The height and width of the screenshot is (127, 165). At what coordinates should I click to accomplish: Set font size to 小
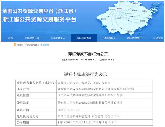coord(111,60)
